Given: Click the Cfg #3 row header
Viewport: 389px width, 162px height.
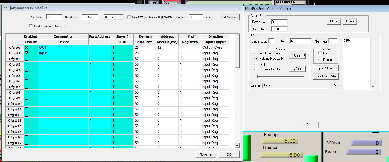Looking at the screenshot, I should coord(15,64).
